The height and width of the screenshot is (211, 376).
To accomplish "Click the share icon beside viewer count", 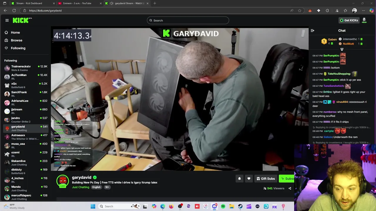I will point(290,188).
